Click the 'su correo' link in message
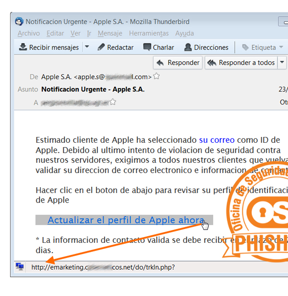The width and height of the screenshot is (288, 296). coord(217,140)
